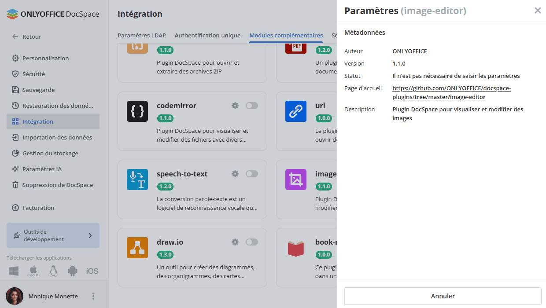Click the Outils de développement button
Screen dimensions: 546x308
pyautogui.click(x=53, y=235)
